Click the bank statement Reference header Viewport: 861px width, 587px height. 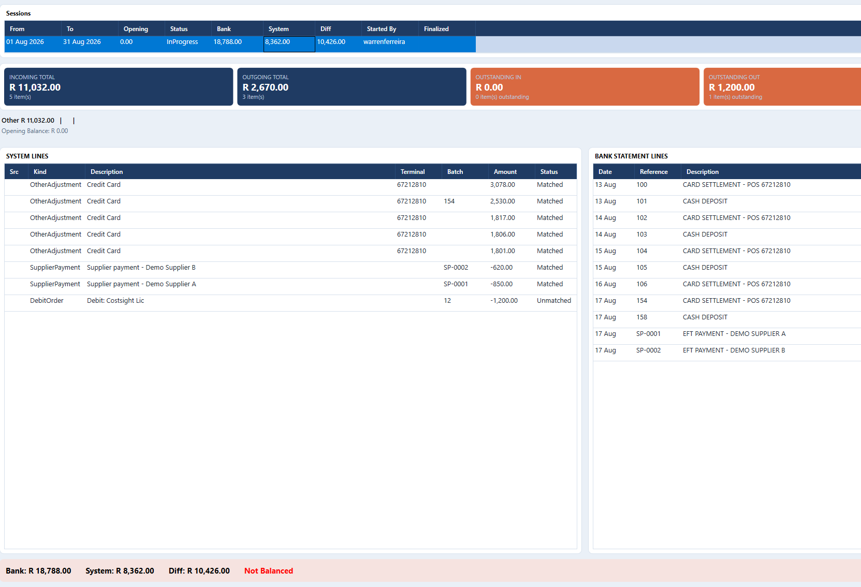point(658,172)
